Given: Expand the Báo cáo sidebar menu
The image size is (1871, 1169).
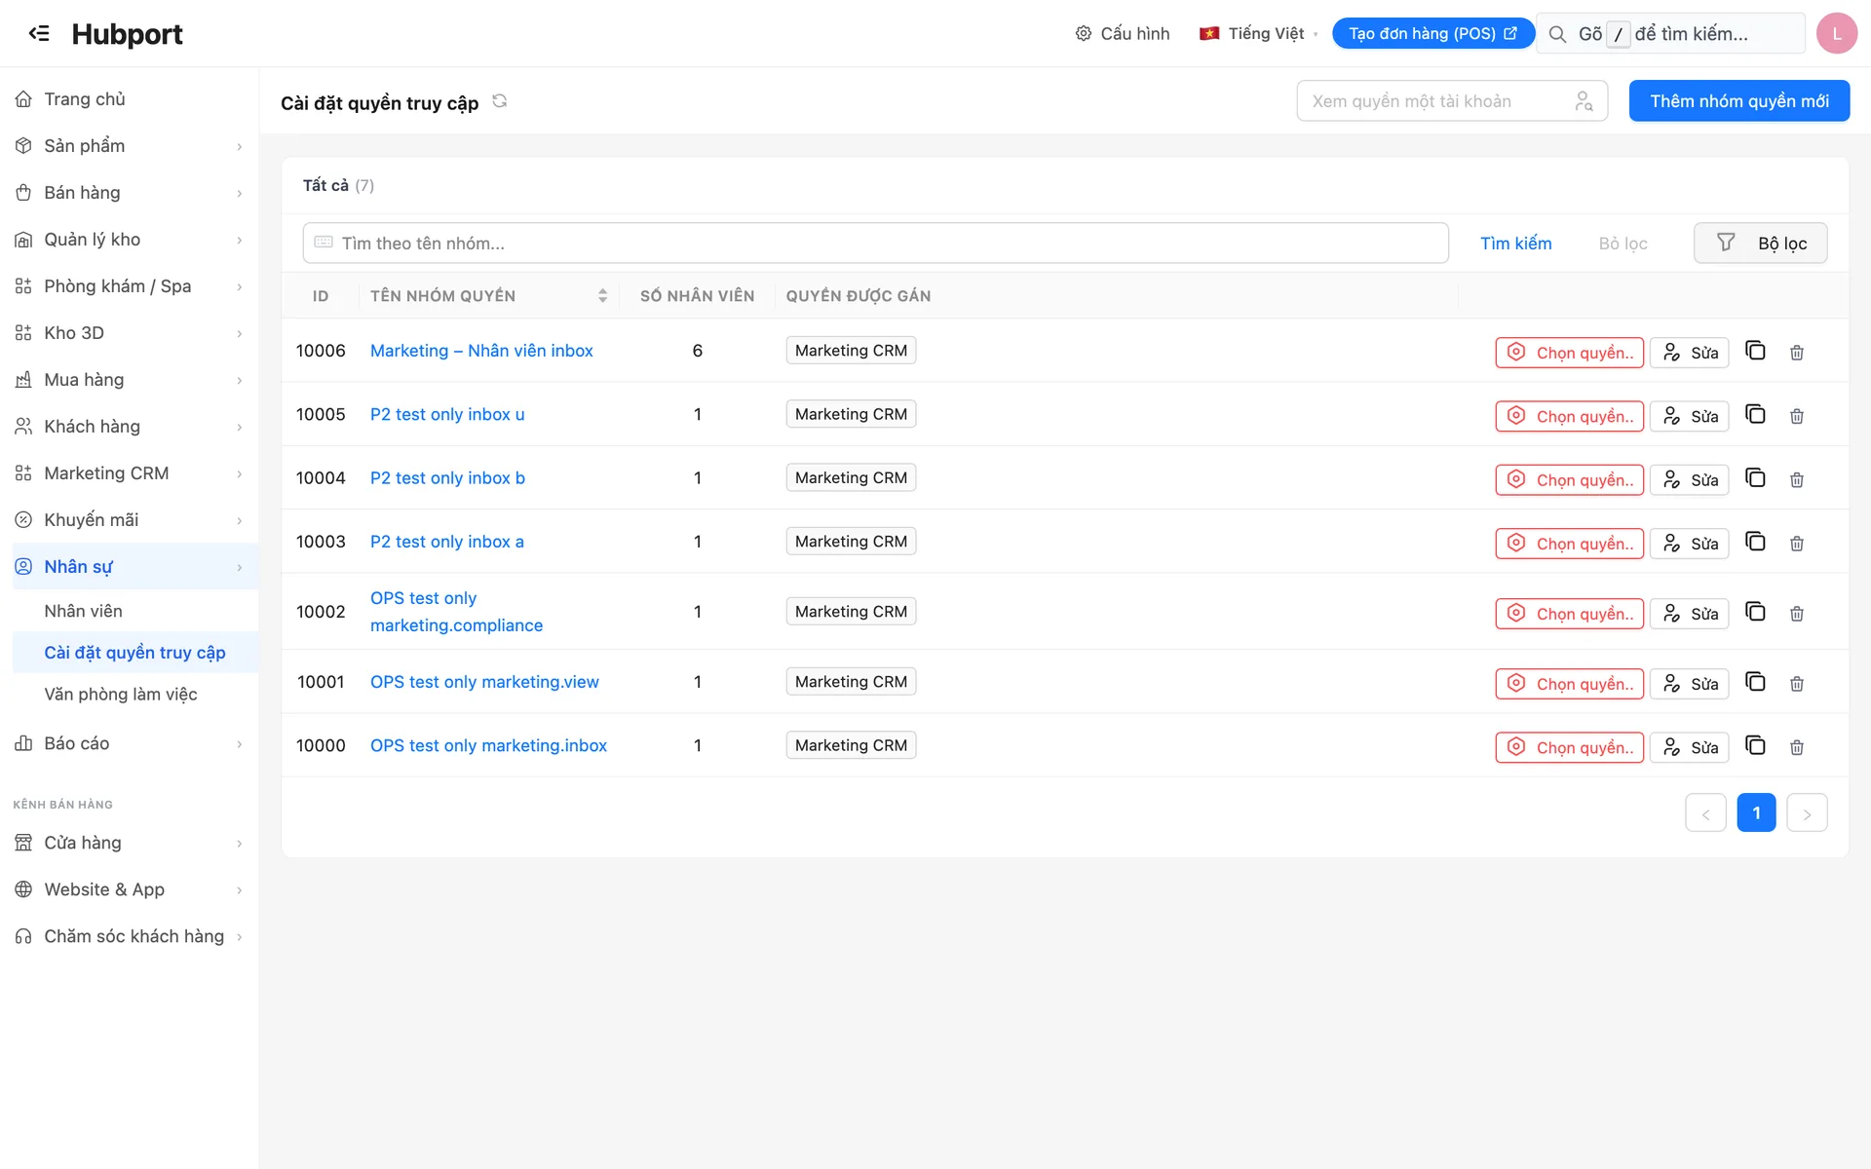Looking at the screenshot, I should (x=130, y=743).
